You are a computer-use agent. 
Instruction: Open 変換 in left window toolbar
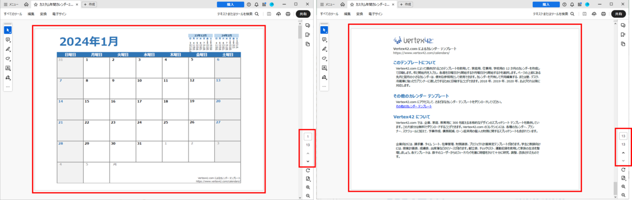pos(43,14)
